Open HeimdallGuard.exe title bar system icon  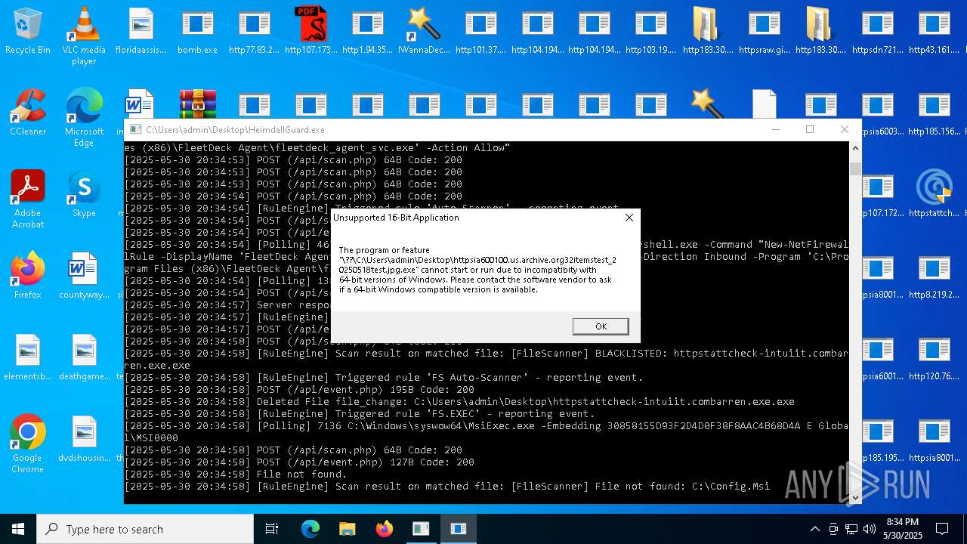135,130
